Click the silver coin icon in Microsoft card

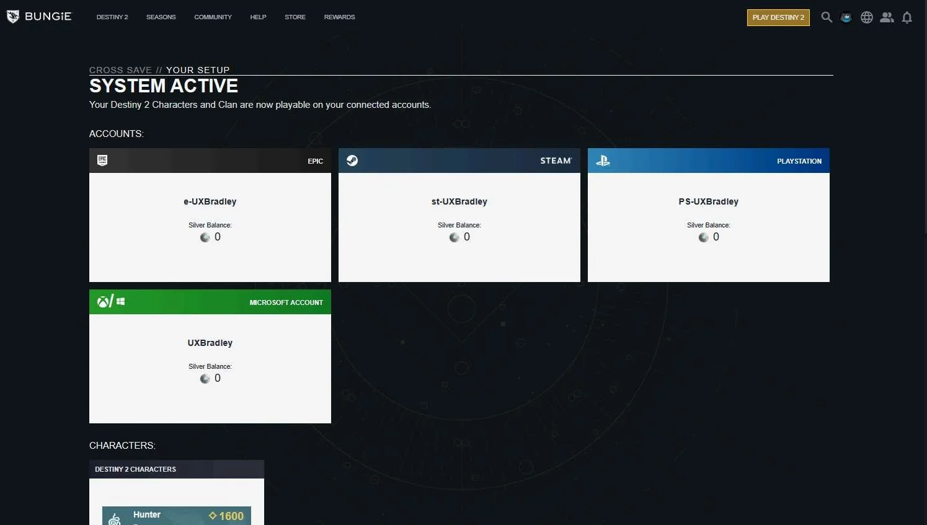(x=205, y=379)
